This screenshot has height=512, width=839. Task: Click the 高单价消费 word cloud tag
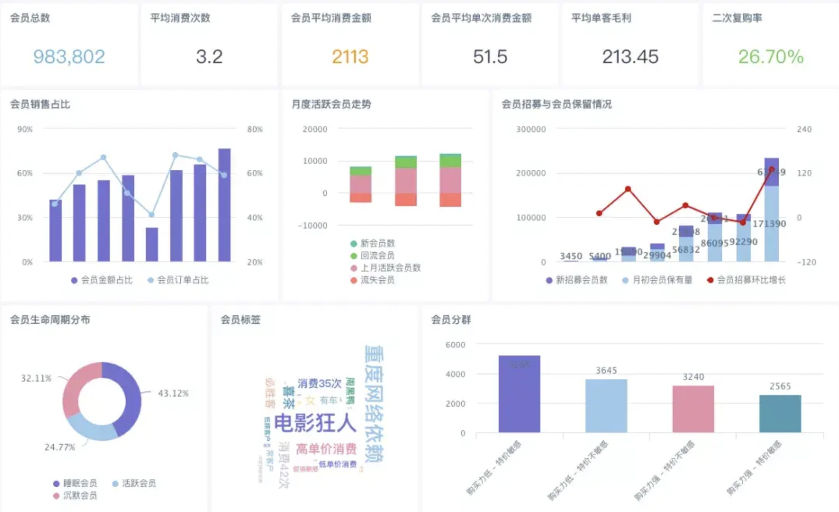point(326,449)
